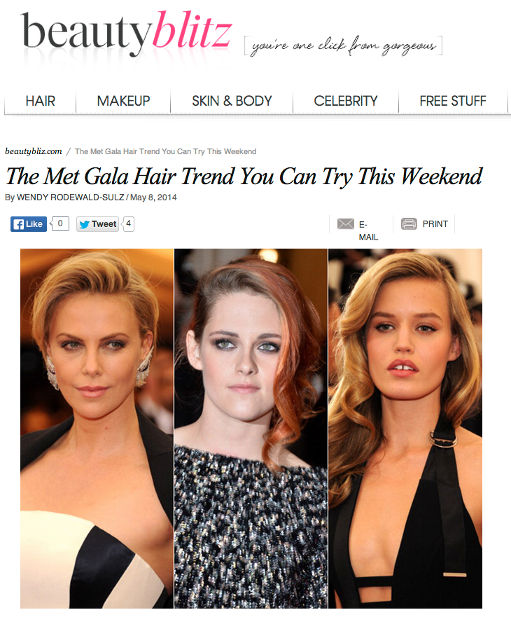Click the beautyblitz logo
The height and width of the screenshot is (617, 511).
tap(126, 33)
